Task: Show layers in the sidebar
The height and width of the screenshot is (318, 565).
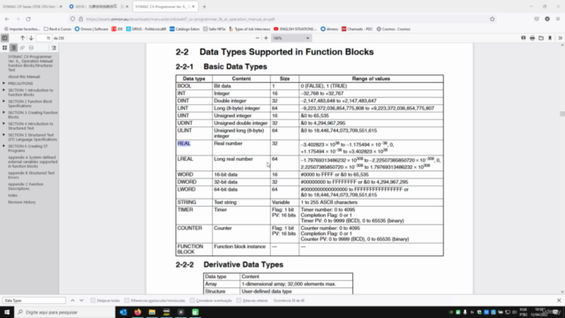Action: pos(32,48)
